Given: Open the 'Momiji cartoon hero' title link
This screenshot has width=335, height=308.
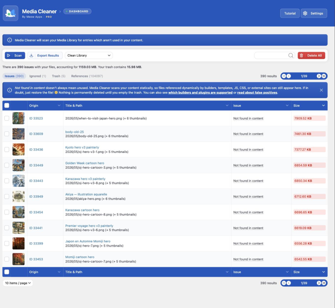Looking at the screenshot, I should pyautogui.click(x=80, y=257).
